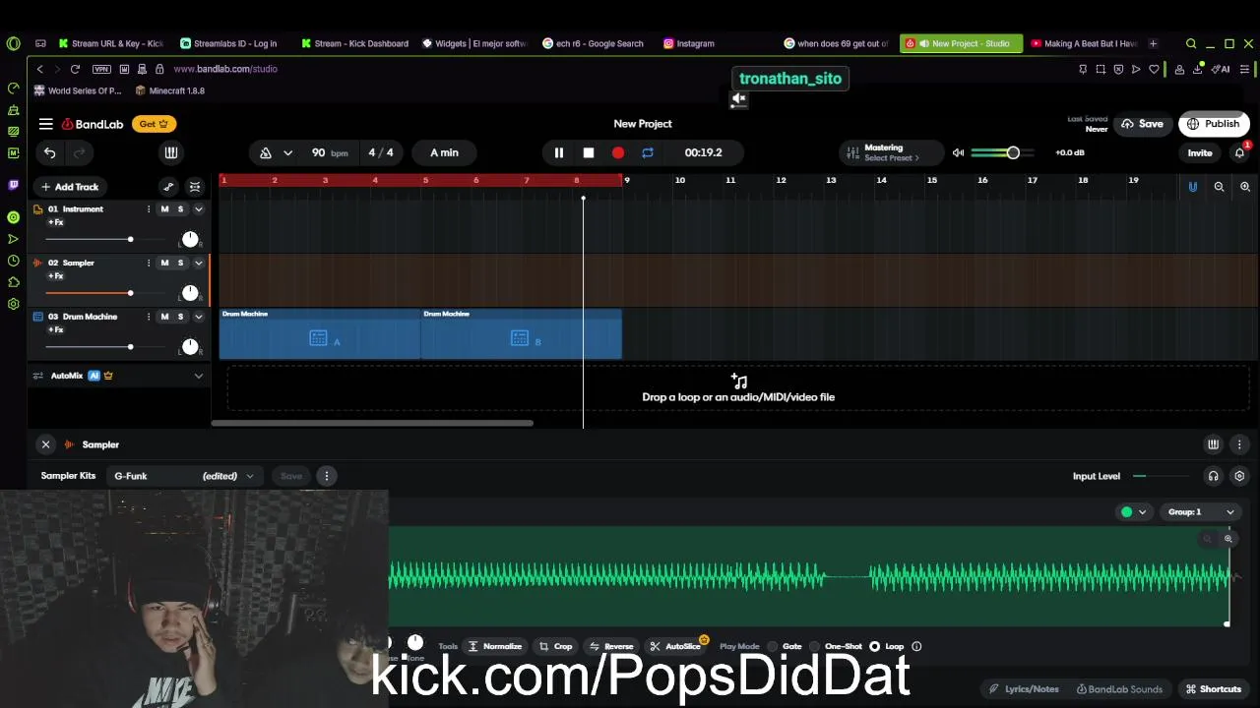
Task: Solo the 03 Drum Machine track
Action: [x=180, y=317]
